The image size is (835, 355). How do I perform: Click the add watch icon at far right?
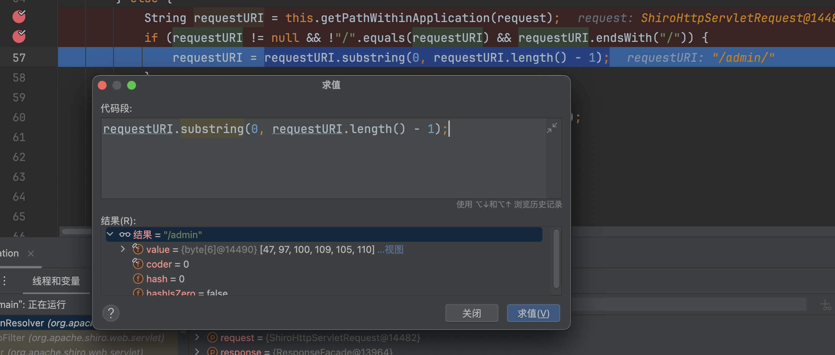tap(825, 305)
